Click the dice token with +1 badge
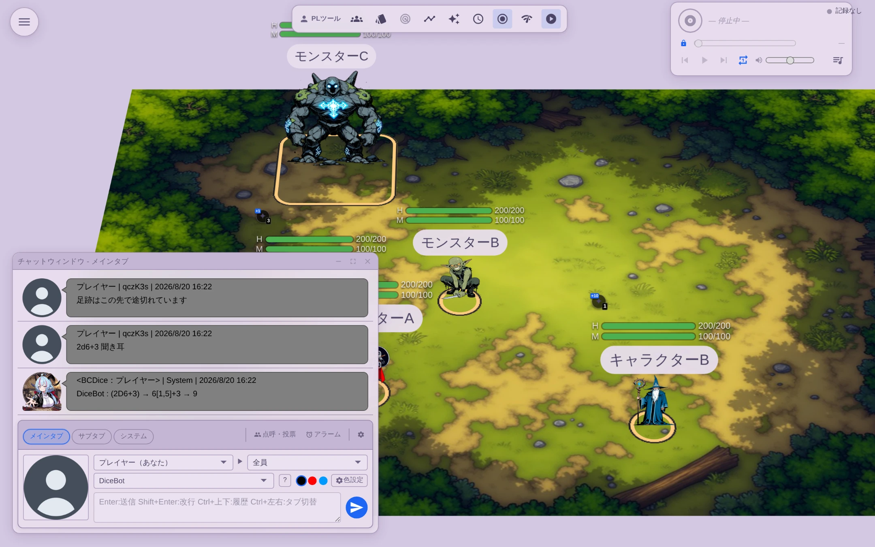The height and width of the screenshot is (547, 875). click(262, 216)
